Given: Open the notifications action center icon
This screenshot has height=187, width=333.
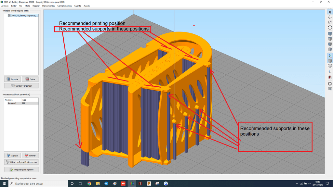Looking at the screenshot, I should click(x=327, y=184).
